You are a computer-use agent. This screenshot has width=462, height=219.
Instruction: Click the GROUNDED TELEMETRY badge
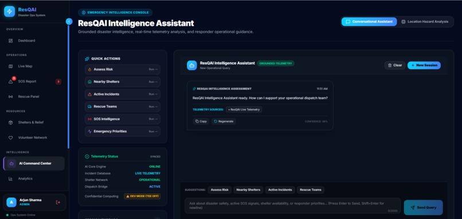pos(276,63)
